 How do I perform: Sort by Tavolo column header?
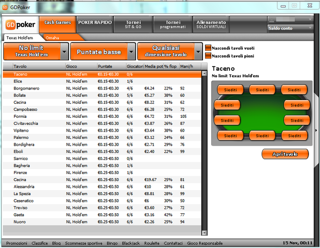pos(39,66)
